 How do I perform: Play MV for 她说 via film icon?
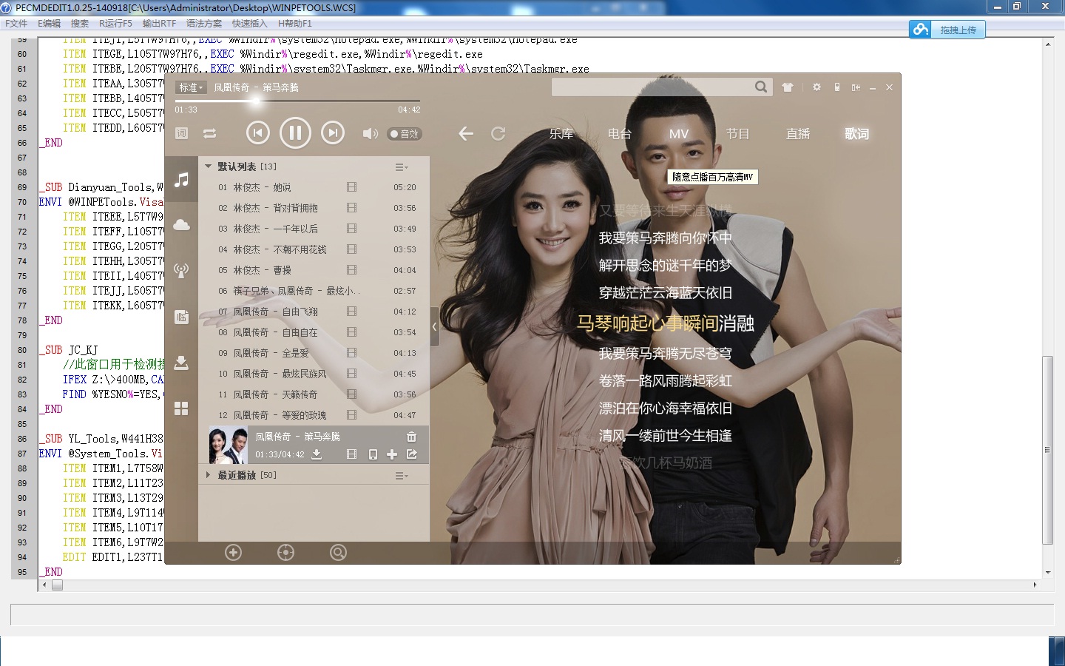(x=351, y=187)
